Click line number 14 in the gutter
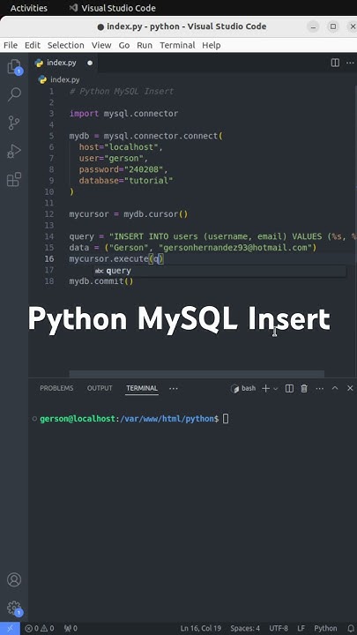The width and height of the screenshot is (357, 635). [x=49, y=236]
